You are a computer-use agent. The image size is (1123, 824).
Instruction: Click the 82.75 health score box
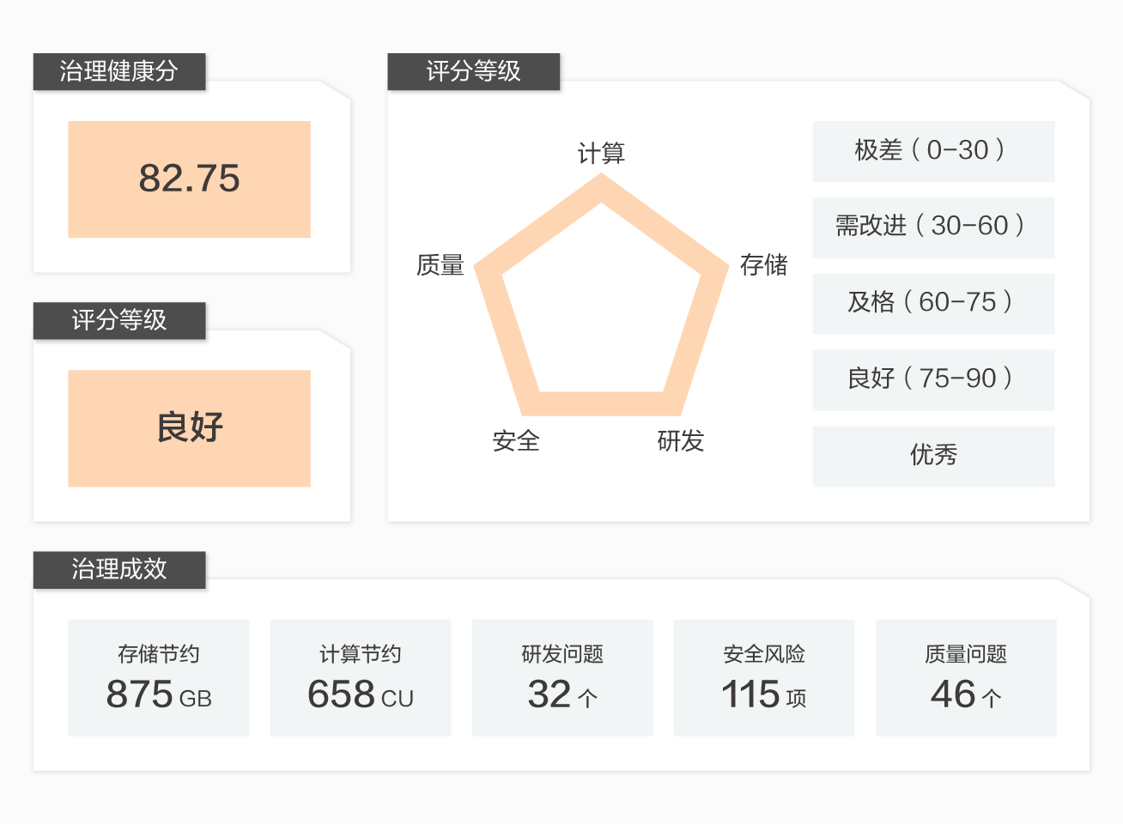(189, 179)
